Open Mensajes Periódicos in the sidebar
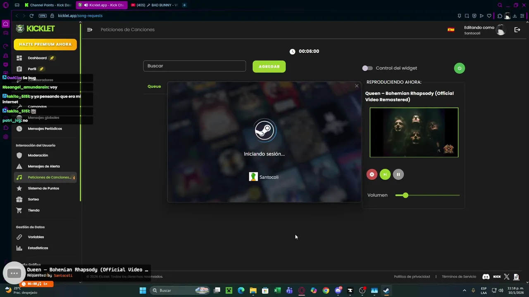 point(45,129)
